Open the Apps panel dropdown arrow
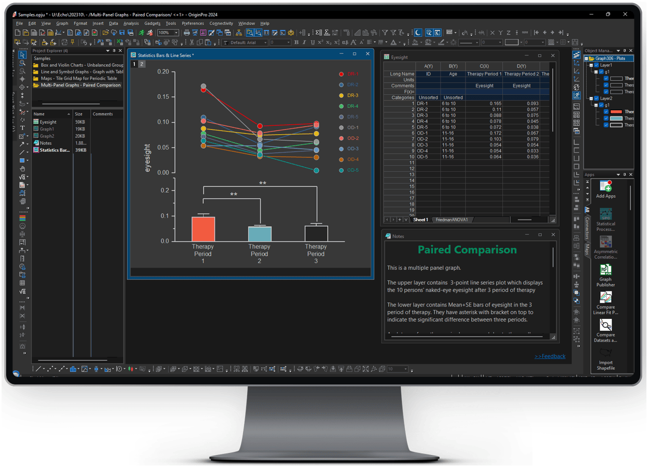The height and width of the screenshot is (467, 648). coord(618,174)
